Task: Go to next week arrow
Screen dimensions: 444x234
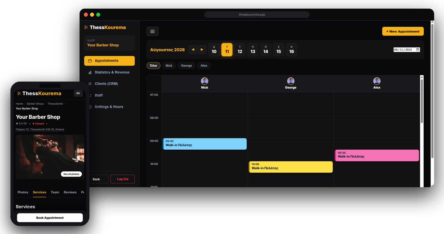Action: (x=202, y=50)
